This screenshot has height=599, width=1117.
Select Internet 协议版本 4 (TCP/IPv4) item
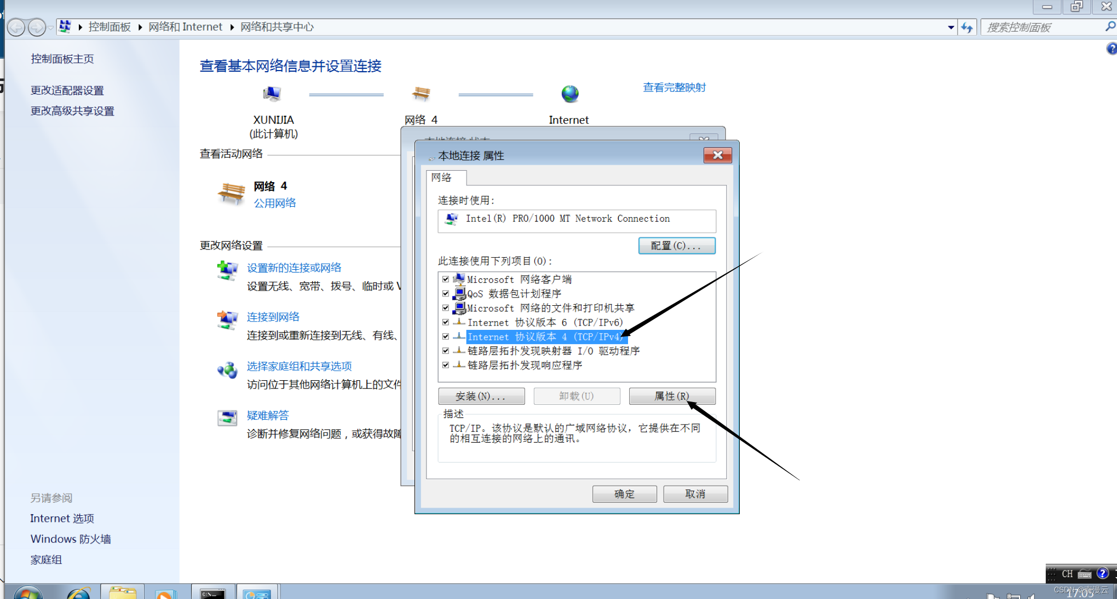tap(544, 337)
